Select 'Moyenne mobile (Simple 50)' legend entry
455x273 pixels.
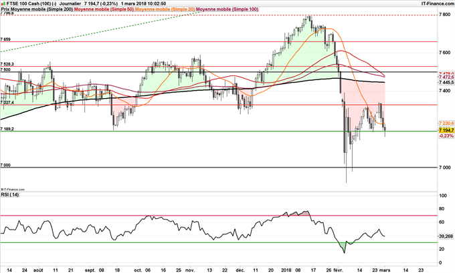point(104,9)
